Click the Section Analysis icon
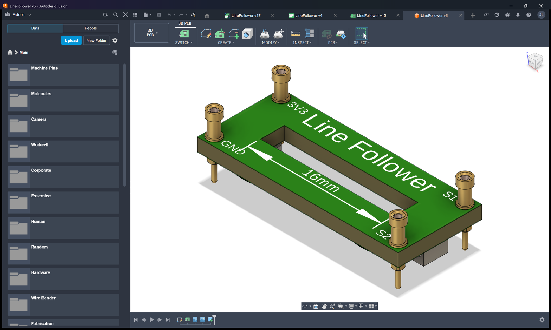The width and height of the screenshot is (551, 330). point(310,34)
